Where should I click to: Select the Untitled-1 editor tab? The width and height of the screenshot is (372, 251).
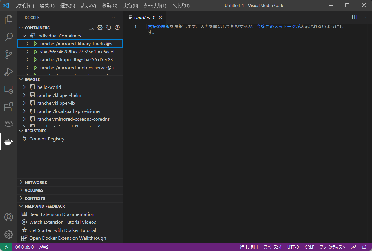tap(144, 17)
